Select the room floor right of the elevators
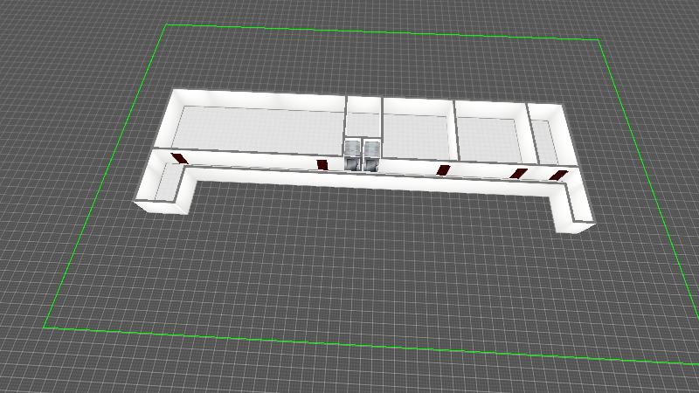The height and width of the screenshot is (393, 699). point(416,136)
